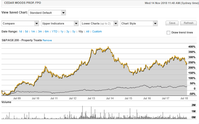Click the Upper Indicators arrow button
199x124 pixels.
pyautogui.click(x=76, y=23)
